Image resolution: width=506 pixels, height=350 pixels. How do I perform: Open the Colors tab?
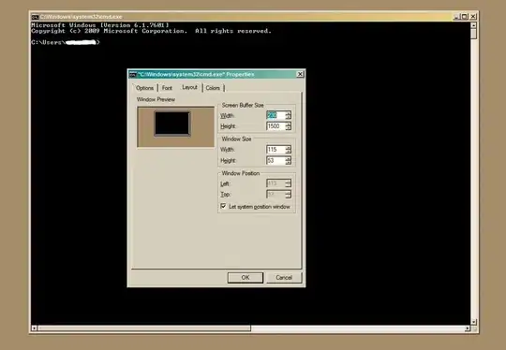213,88
